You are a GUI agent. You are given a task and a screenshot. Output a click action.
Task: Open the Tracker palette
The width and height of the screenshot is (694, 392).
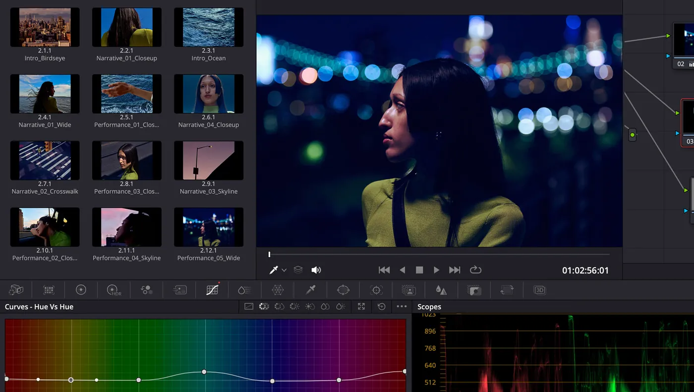click(x=376, y=290)
